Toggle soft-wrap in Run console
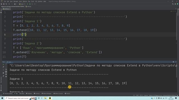This screenshot has width=179, height=100. pyautogui.click(x=6, y=69)
